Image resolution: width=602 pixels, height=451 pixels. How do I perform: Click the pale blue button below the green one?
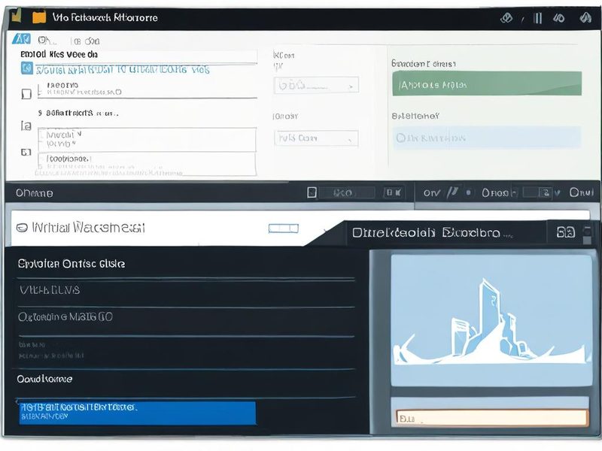tap(487, 138)
